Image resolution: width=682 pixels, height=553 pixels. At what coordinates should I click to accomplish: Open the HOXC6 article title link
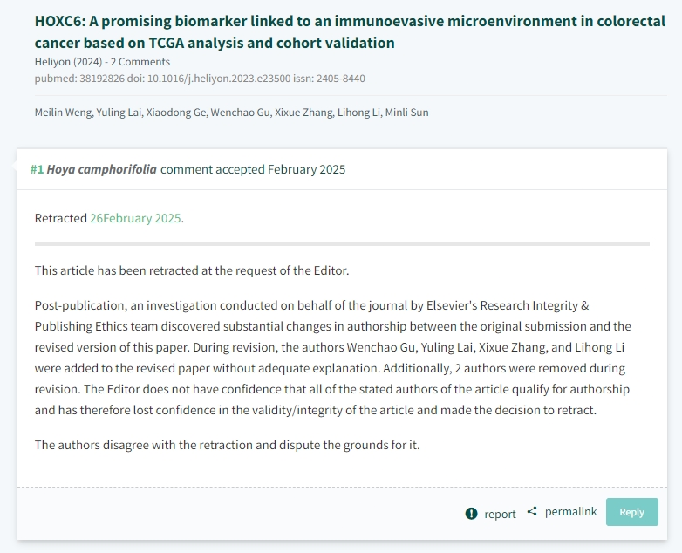point(350,31)
